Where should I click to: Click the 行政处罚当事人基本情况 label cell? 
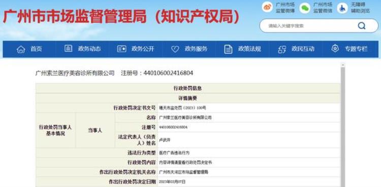[x=55, y=130]
